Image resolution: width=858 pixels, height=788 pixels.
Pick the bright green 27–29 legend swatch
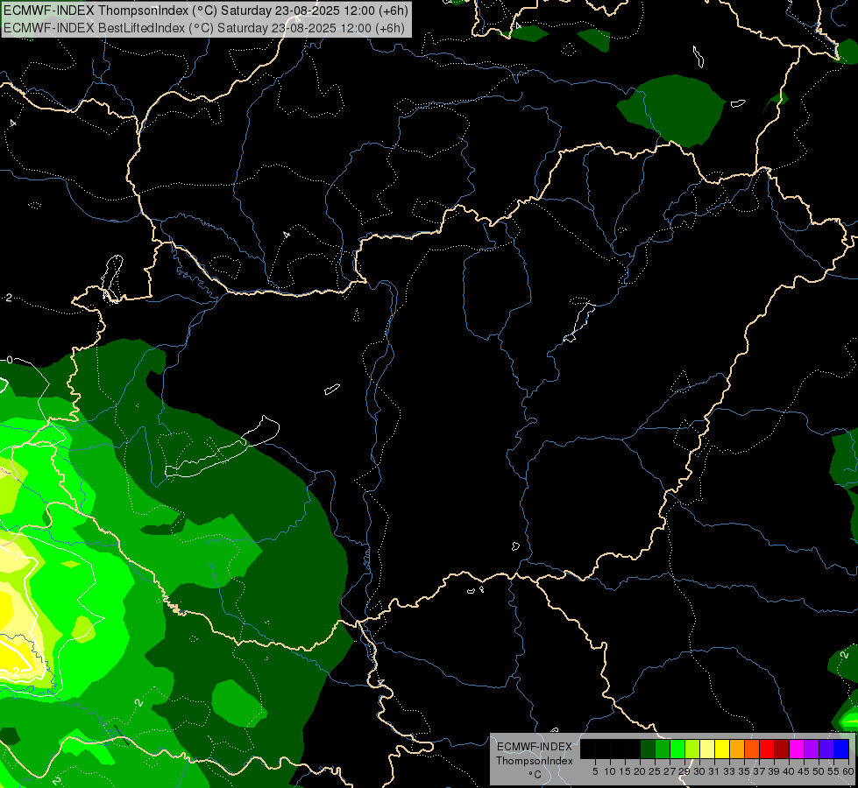point(677,749)
